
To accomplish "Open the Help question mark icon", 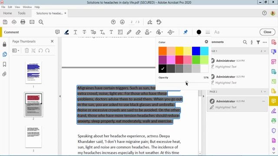I will point(265,13).
